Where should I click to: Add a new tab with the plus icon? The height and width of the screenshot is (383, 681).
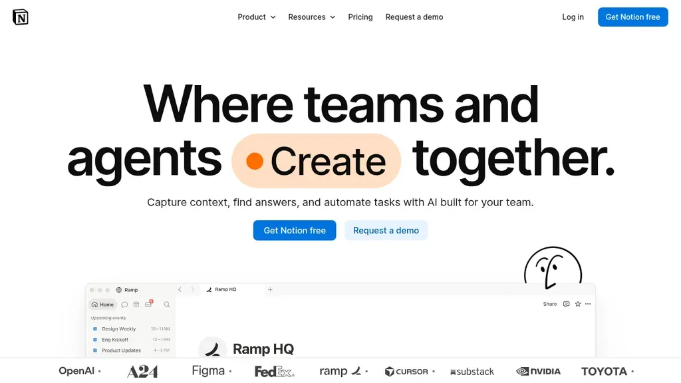pos(270,289)
